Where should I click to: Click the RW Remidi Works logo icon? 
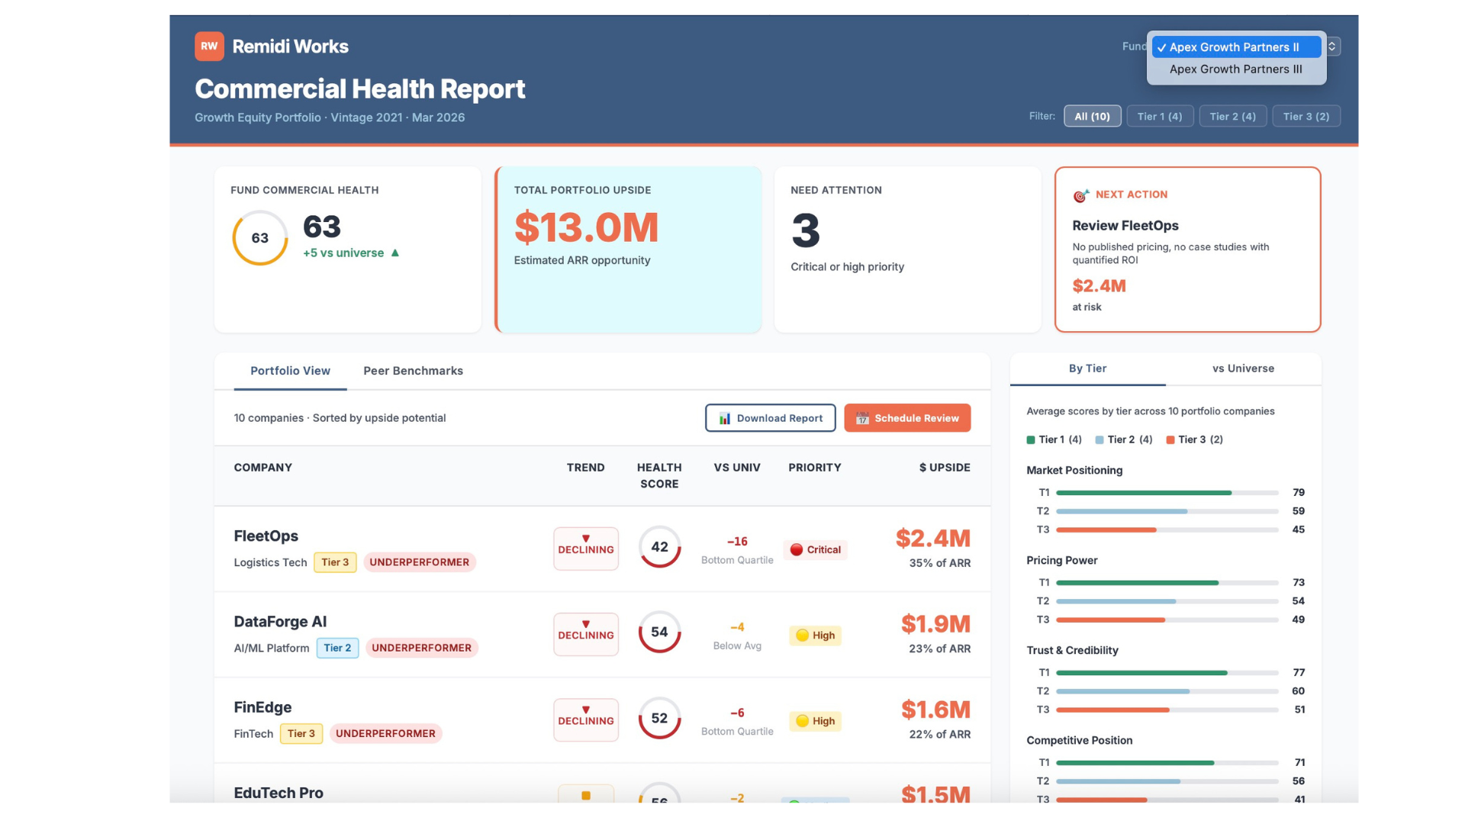pos(208,47)
